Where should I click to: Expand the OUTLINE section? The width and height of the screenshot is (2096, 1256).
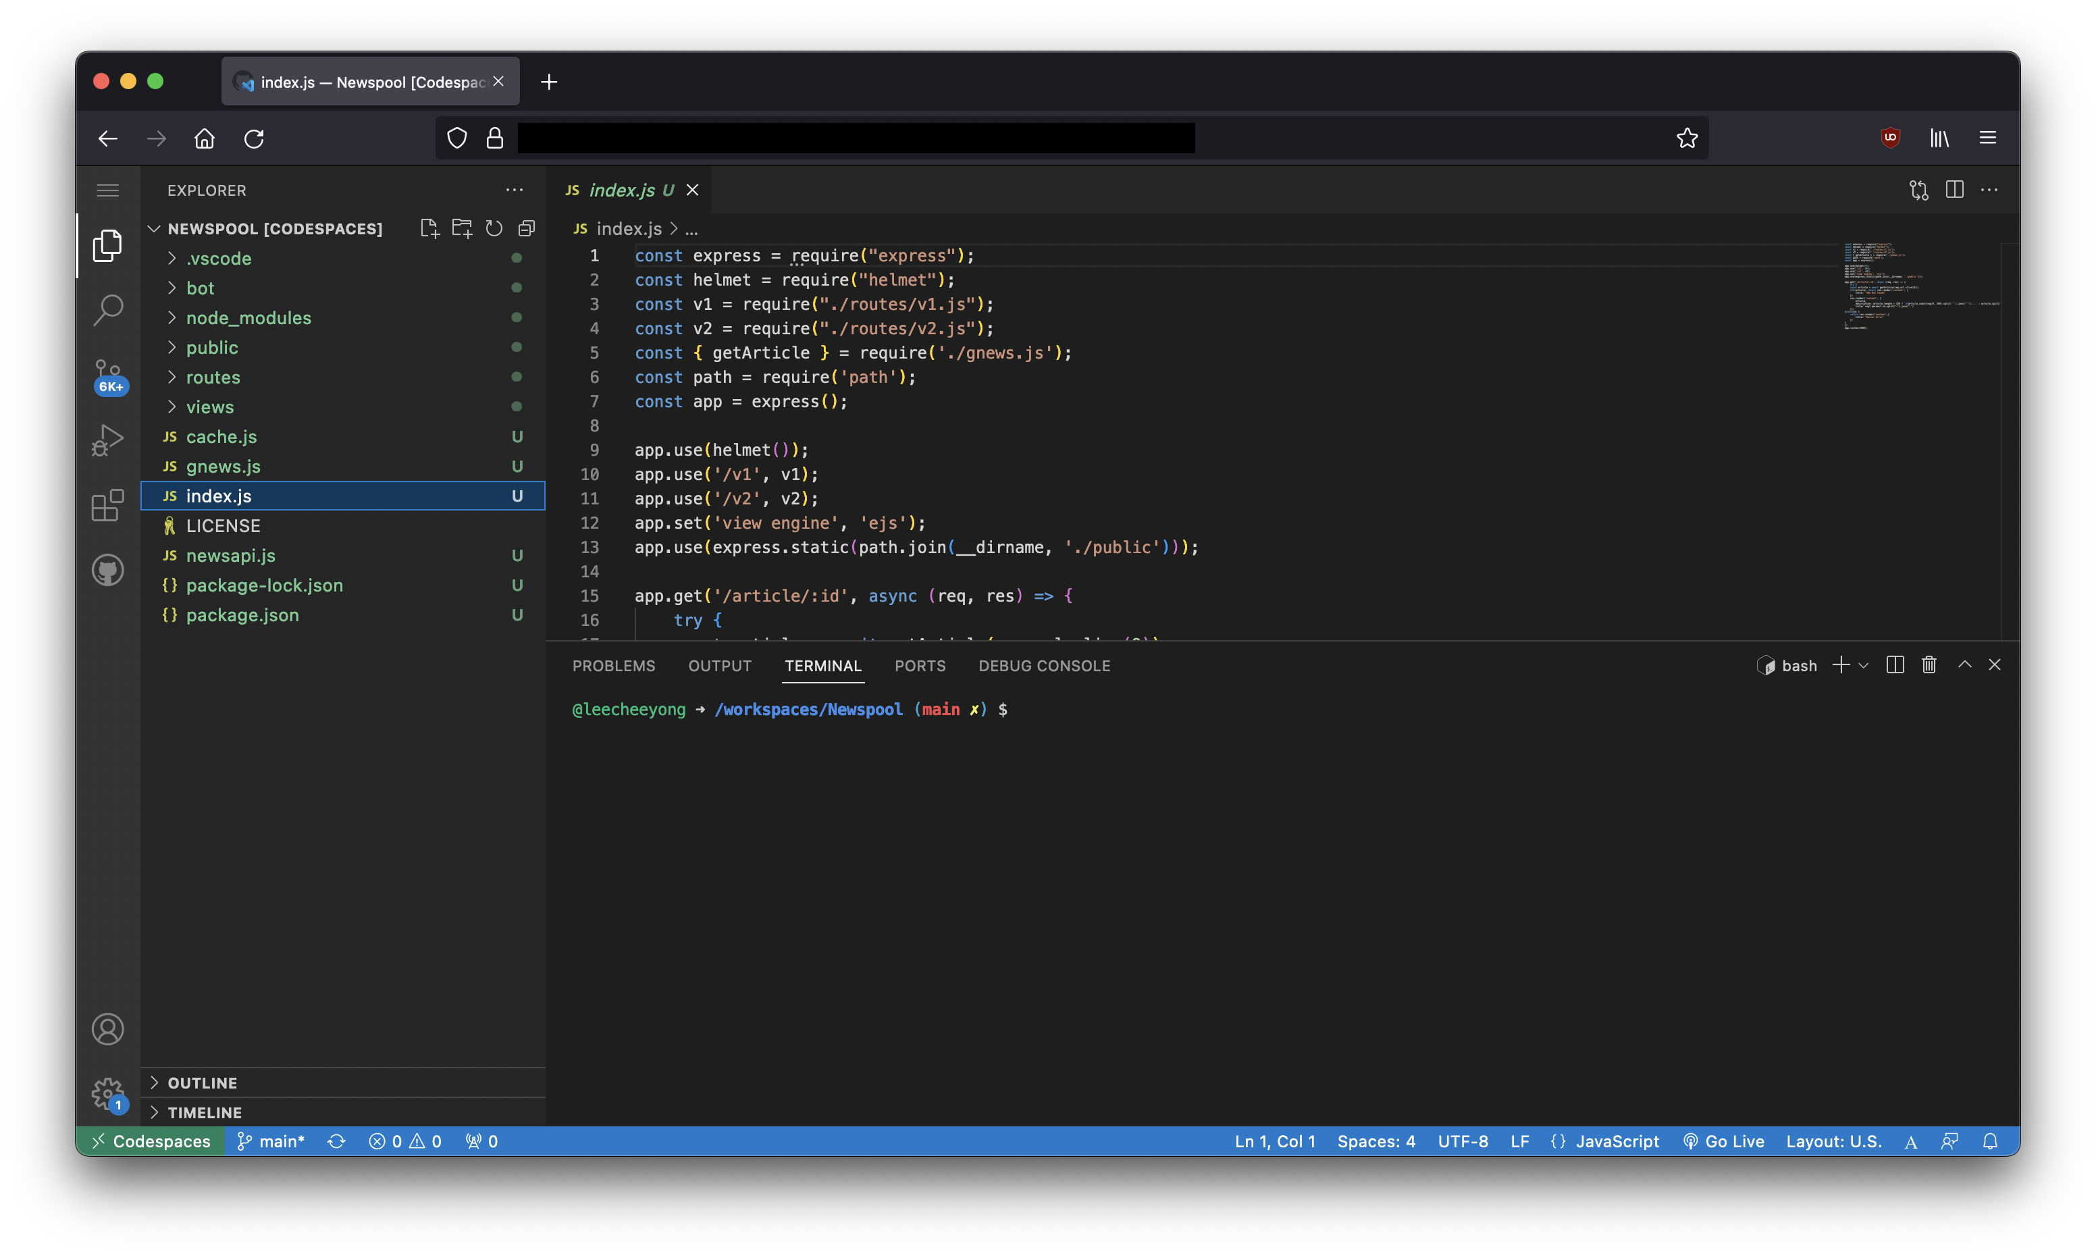(x=202, y=1082)
